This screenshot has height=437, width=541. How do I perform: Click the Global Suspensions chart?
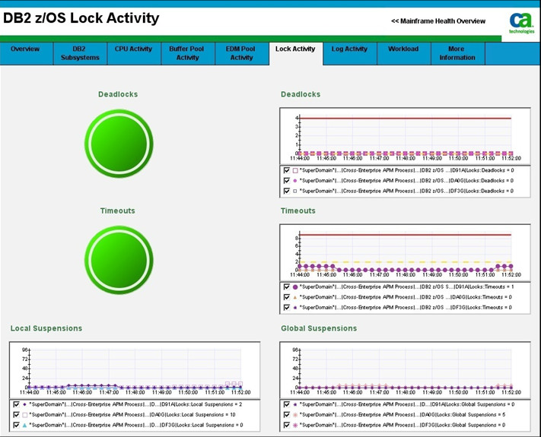tap(405, 370)
